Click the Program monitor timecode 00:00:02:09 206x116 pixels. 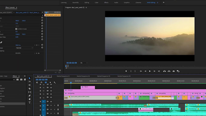tap(71, 63)
